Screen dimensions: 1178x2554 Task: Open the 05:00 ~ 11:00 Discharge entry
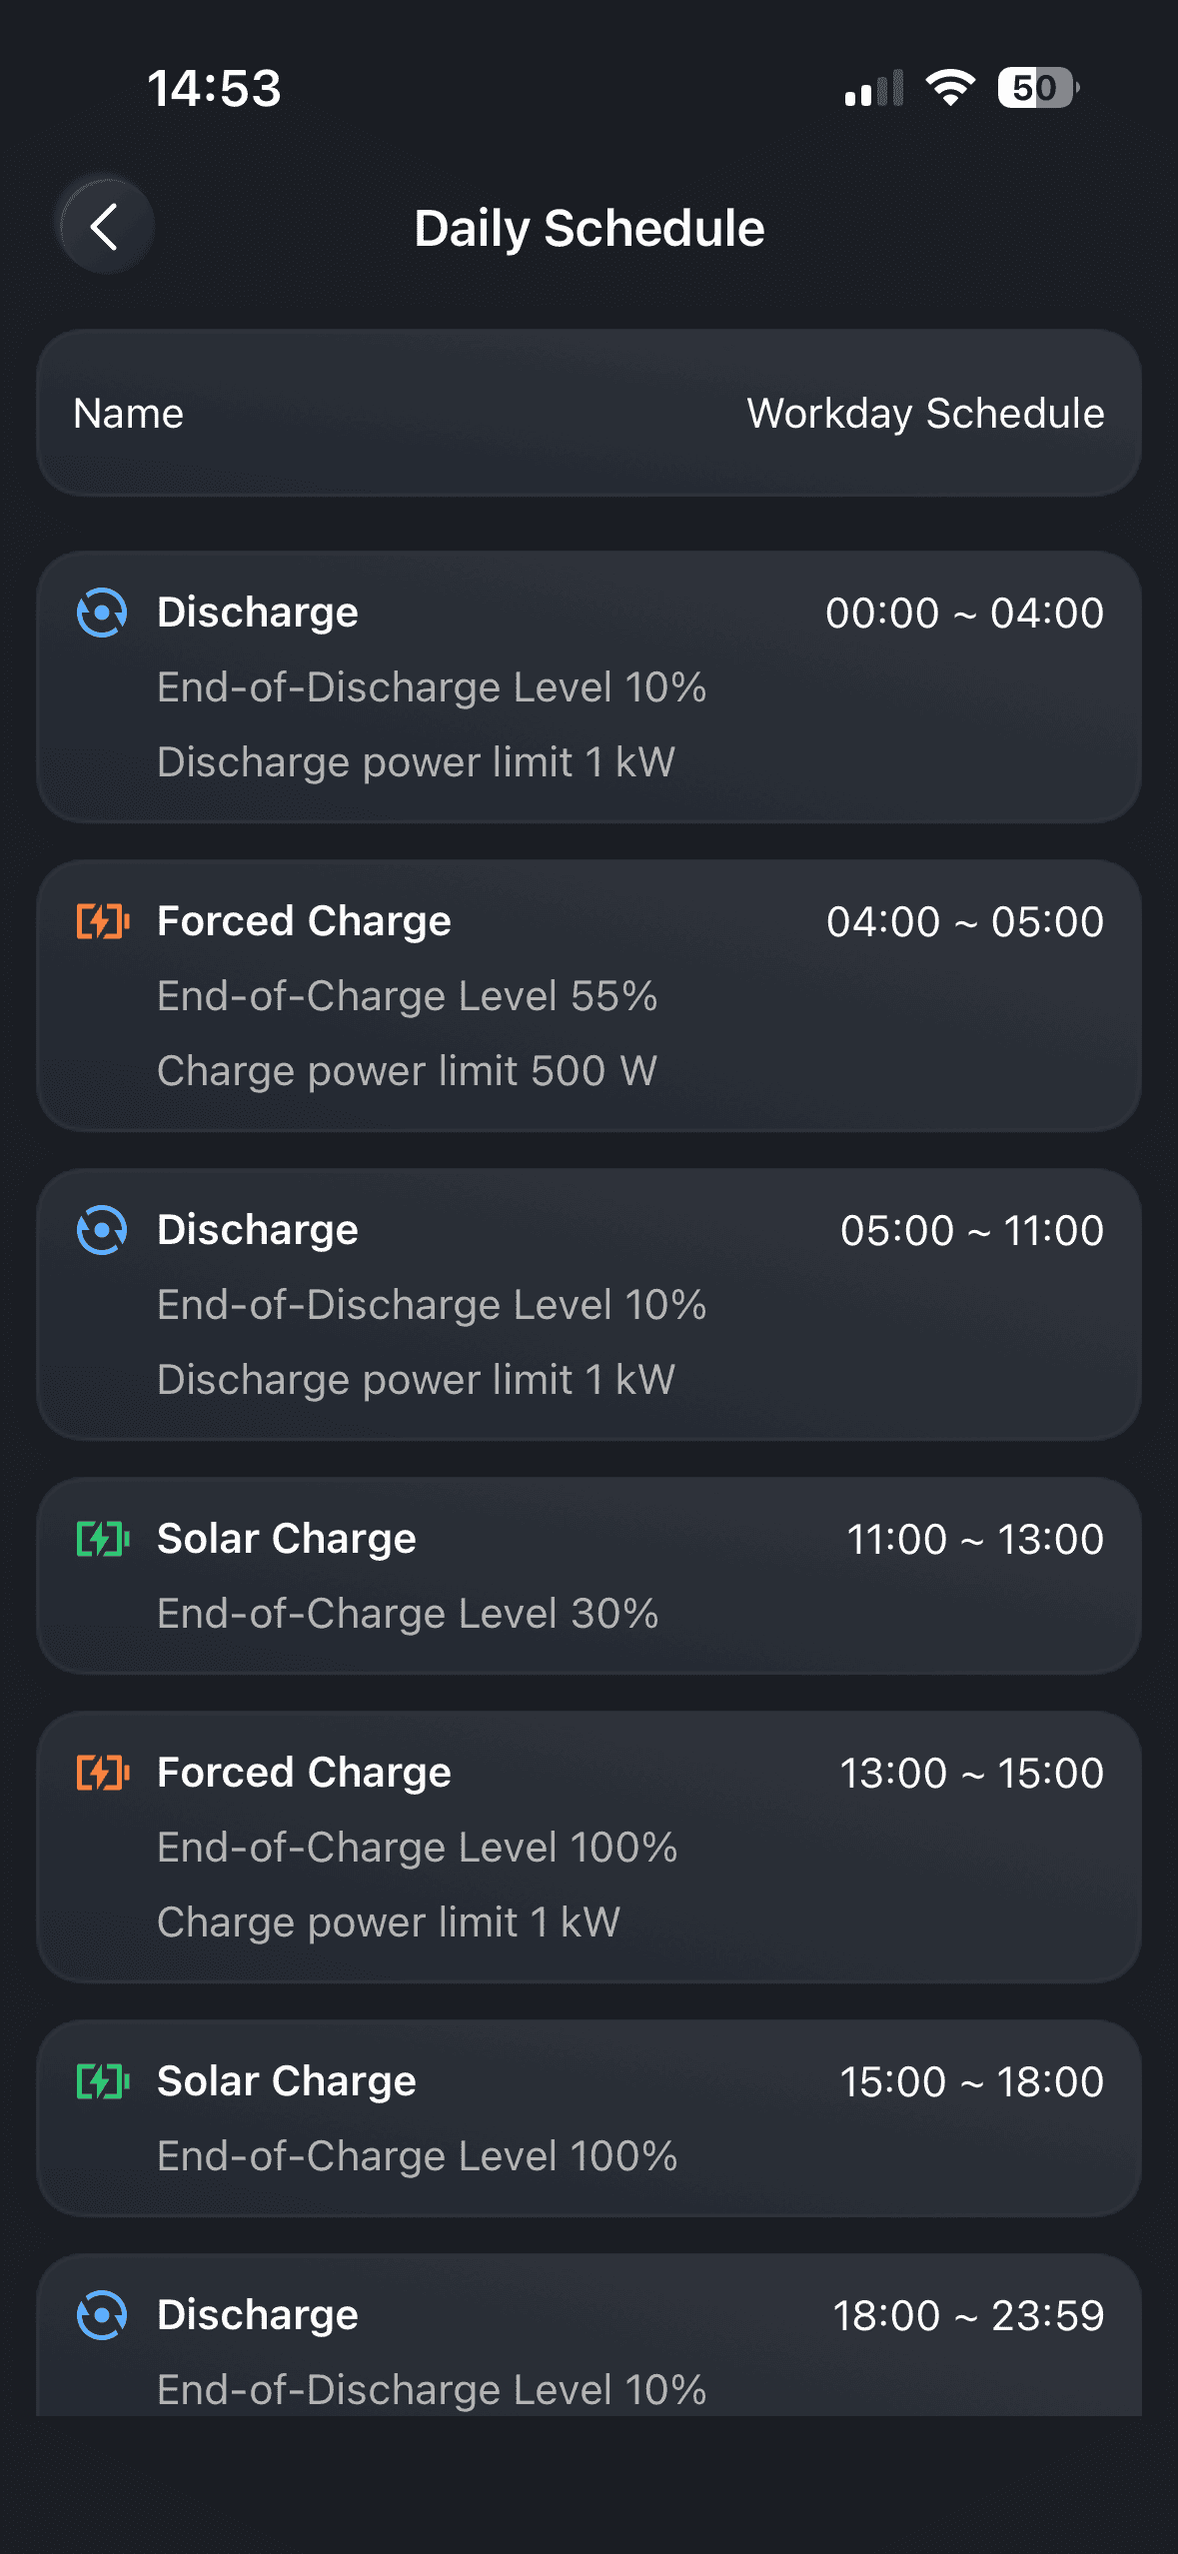[x=589, y=1304]
